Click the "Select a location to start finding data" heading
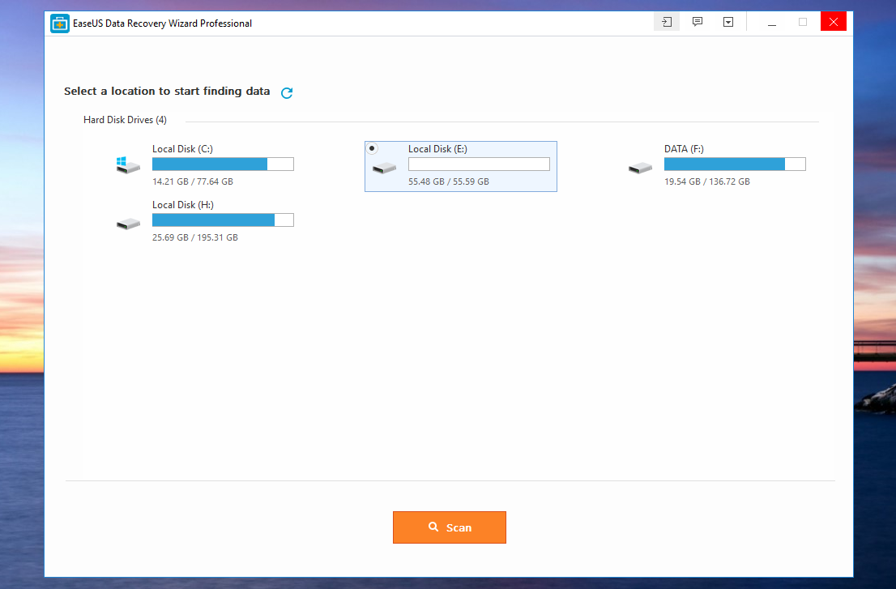 167,92
